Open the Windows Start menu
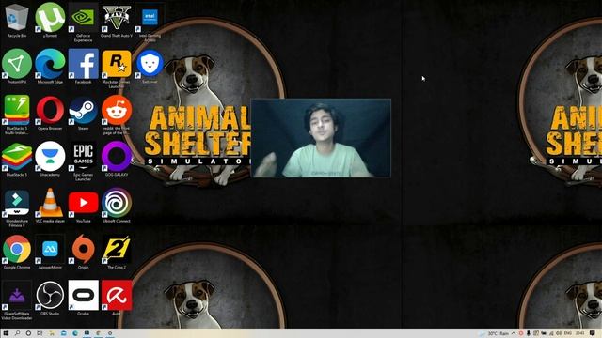 point(6,333)
